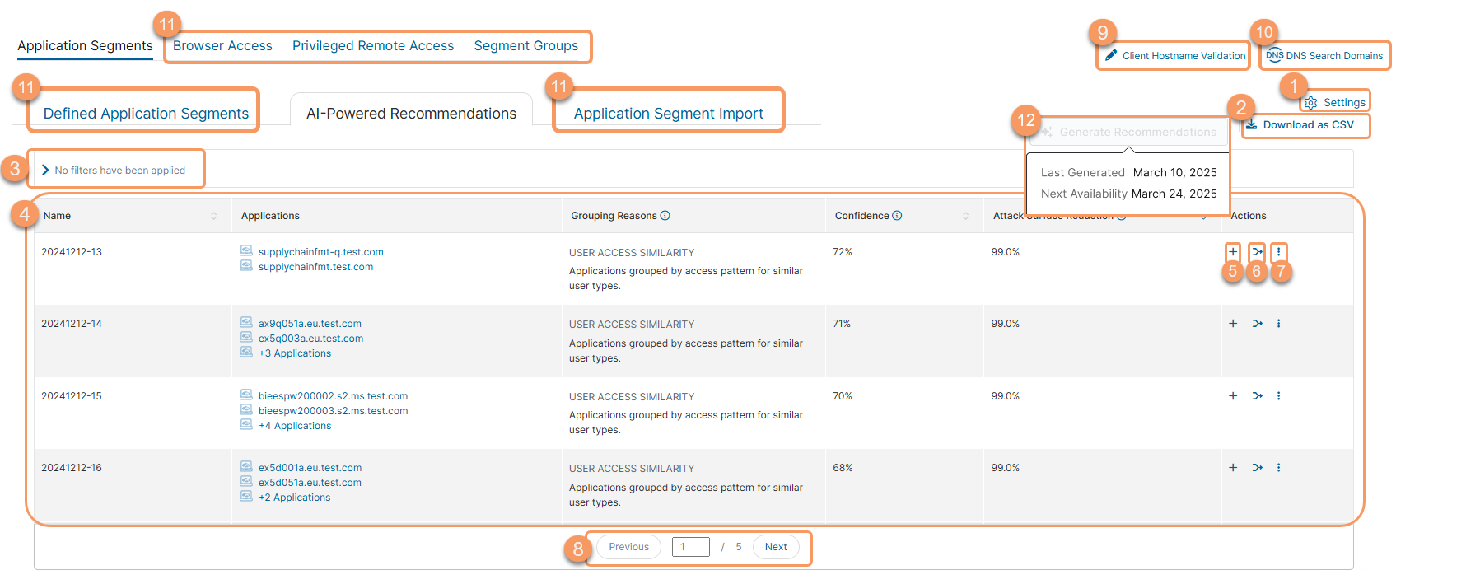
Task: Click the Grouping Reasons info icon
Action: pyautogui.click(x=665, y=216)
